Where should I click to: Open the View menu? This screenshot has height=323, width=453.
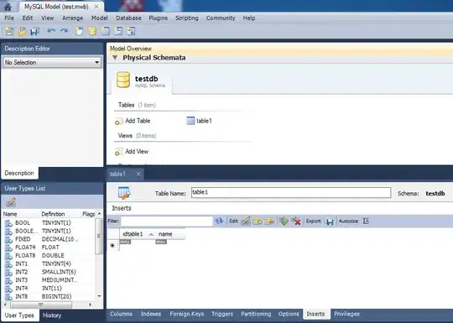47,18
